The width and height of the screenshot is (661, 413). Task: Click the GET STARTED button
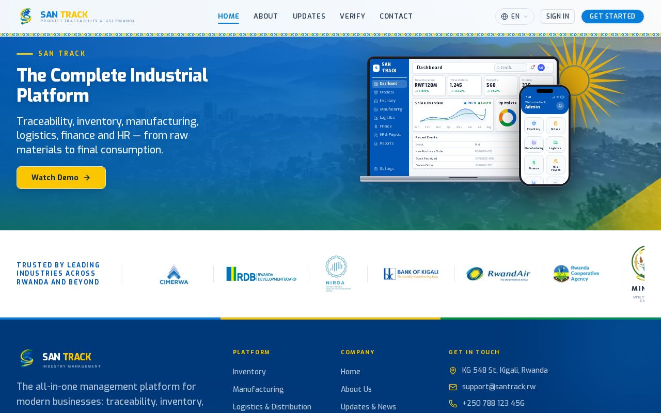pyautogui.click(x=612, y=17)
